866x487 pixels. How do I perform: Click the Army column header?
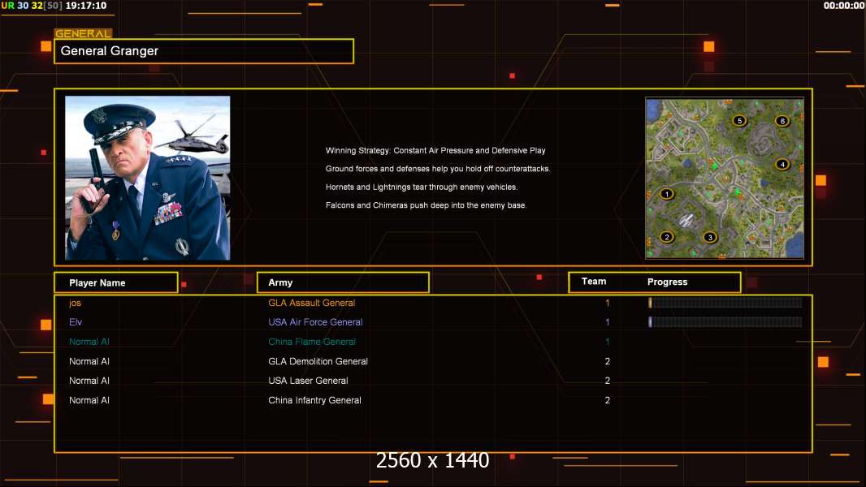point(343,282)
